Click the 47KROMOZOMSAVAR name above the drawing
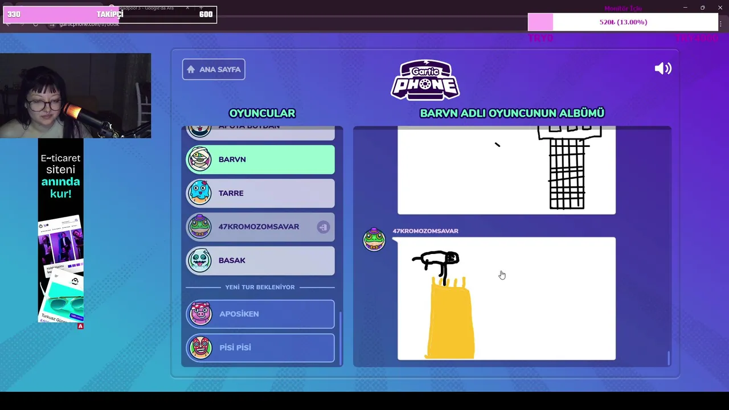This screenshot has width=729, height=410. coord(425,231)
